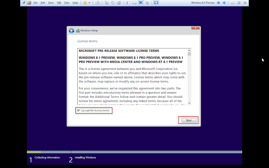The height and width of the screenshot is (168, 269).
Task: Click the Next button
Action: 189,120
